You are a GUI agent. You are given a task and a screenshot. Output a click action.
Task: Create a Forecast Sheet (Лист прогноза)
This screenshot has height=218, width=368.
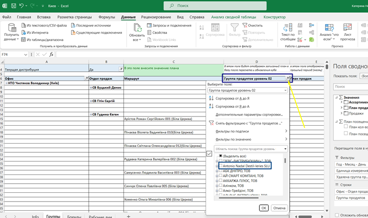click(x=347, y=32)
